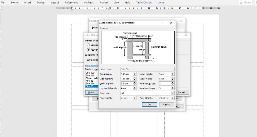Adjust the Side margin spinner arrows
Screen dimensions: 257x137
pos(135,79)
